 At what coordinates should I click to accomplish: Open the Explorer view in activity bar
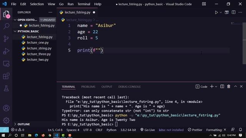coord(6,14)
